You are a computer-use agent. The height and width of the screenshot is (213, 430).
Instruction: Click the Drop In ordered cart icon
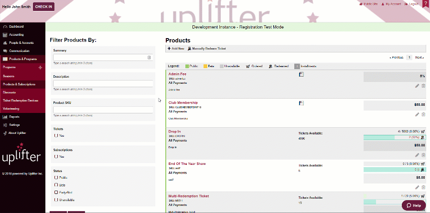point(423,132)
